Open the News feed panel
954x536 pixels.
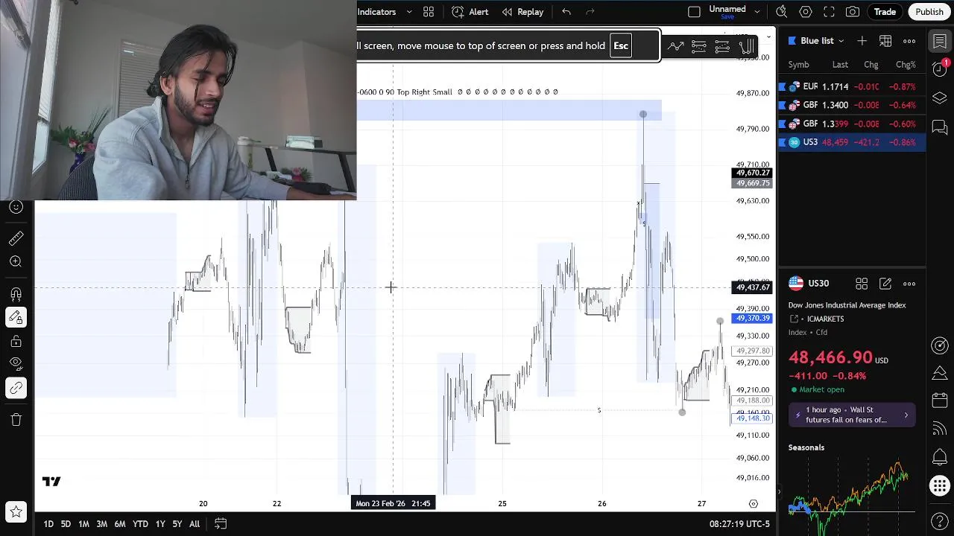point(940,429)
